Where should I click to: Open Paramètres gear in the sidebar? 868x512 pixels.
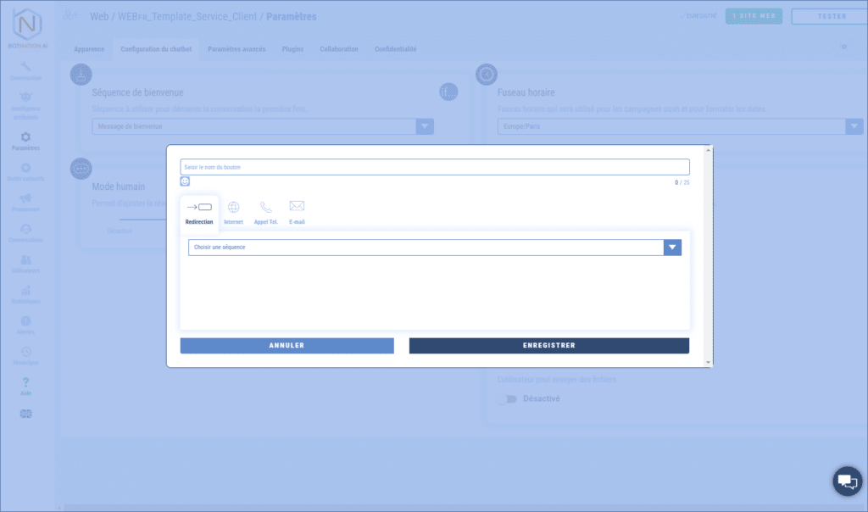coord(25,138)
